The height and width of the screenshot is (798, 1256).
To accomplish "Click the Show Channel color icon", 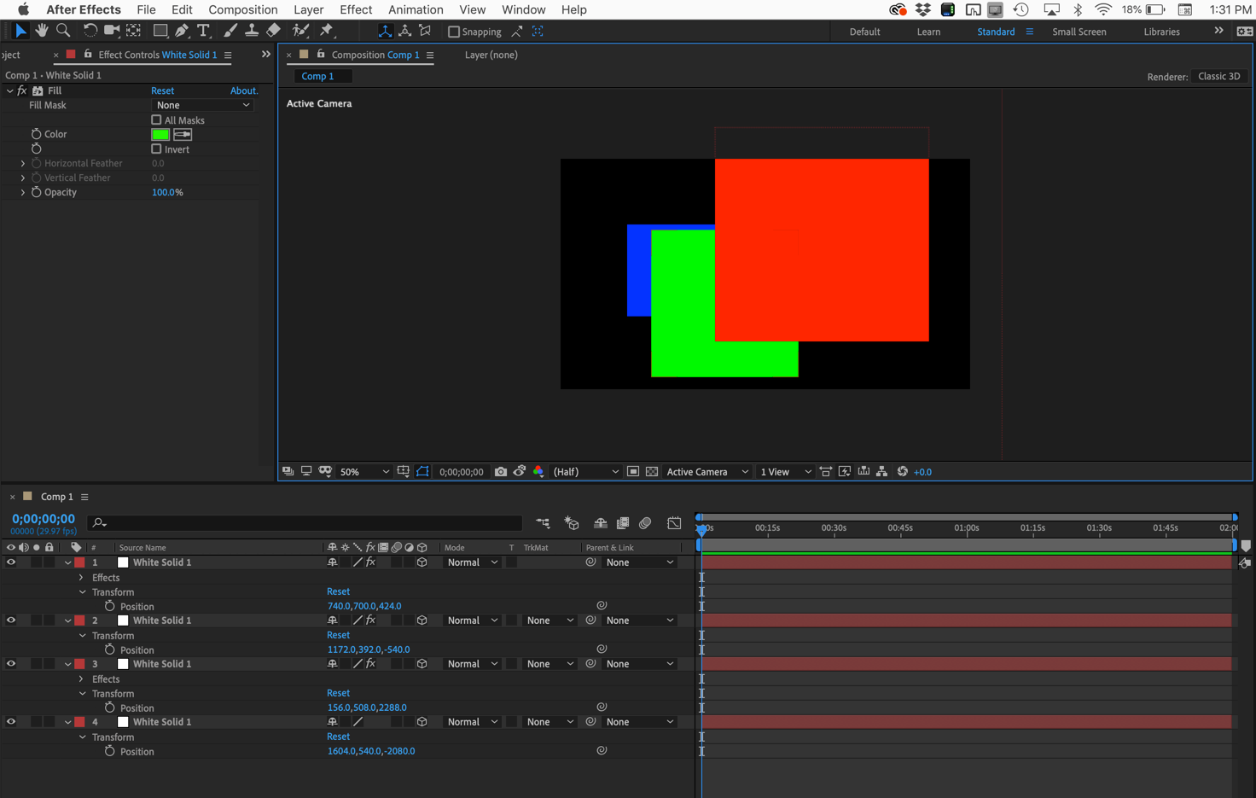I will coord(538,472).
